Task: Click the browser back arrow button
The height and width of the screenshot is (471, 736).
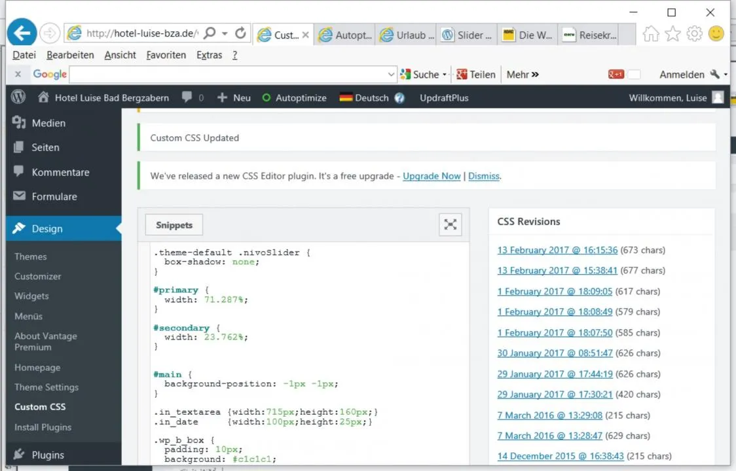Action: coord(22,33)
